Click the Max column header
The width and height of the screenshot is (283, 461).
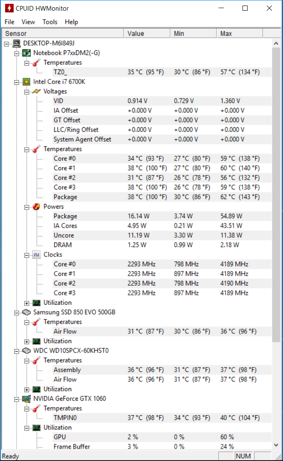[240, 34]
